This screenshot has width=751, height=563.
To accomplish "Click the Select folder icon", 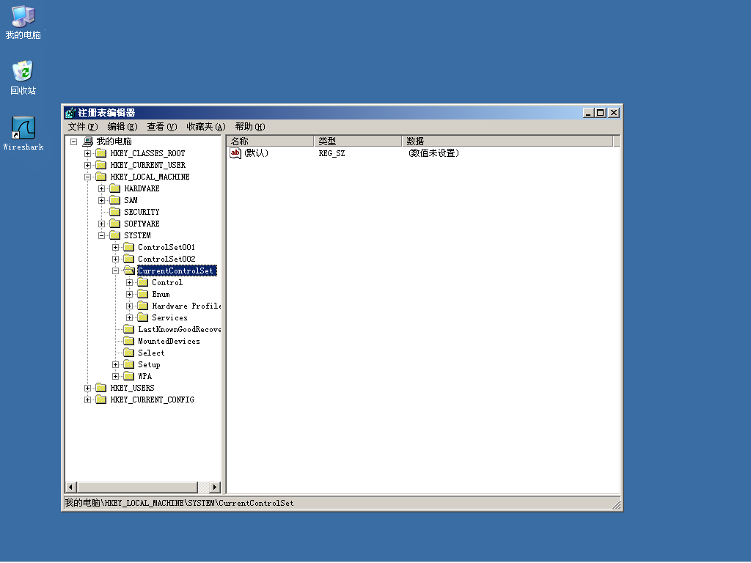I will (x=128, y=353).
